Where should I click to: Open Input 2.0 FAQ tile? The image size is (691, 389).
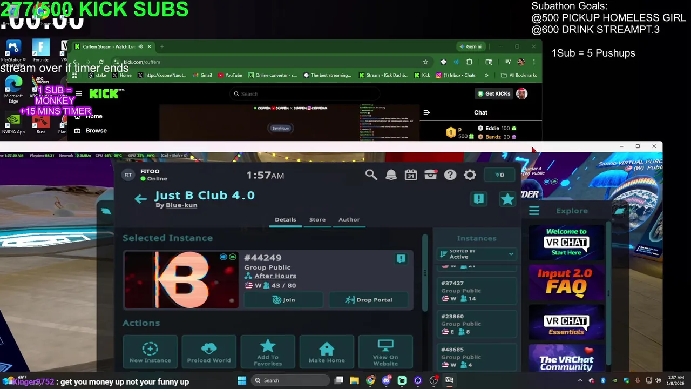[x=566, y=283]
